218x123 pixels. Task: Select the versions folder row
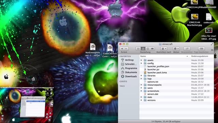(x=176, y=100)
